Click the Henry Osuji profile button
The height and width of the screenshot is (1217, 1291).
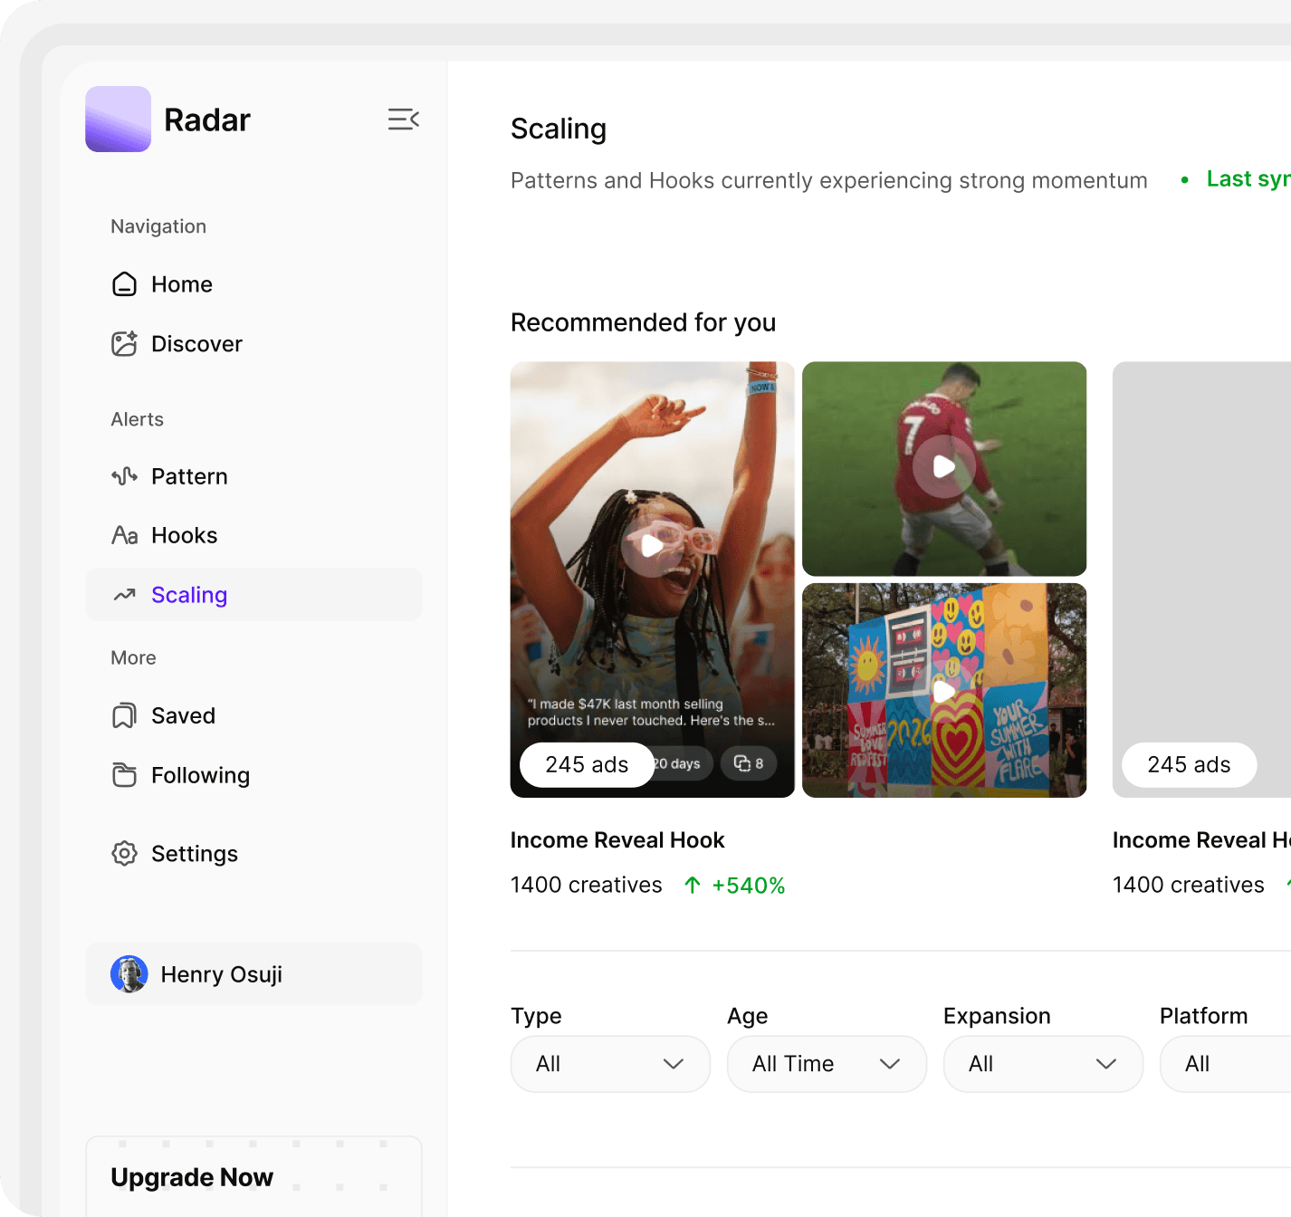coord(253,974)
